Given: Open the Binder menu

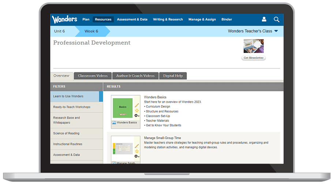Looking at the screenshot, I should click(227, 19).
